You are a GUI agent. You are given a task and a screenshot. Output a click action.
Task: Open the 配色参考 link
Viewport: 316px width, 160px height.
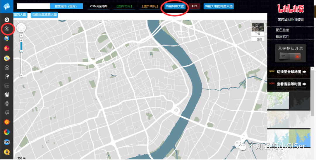(282, 30)
